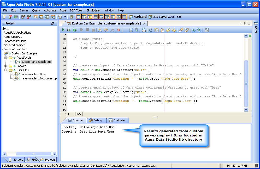Click the script pencil icon in main toolbar
The image size is (260, 169).
point(60,17)
